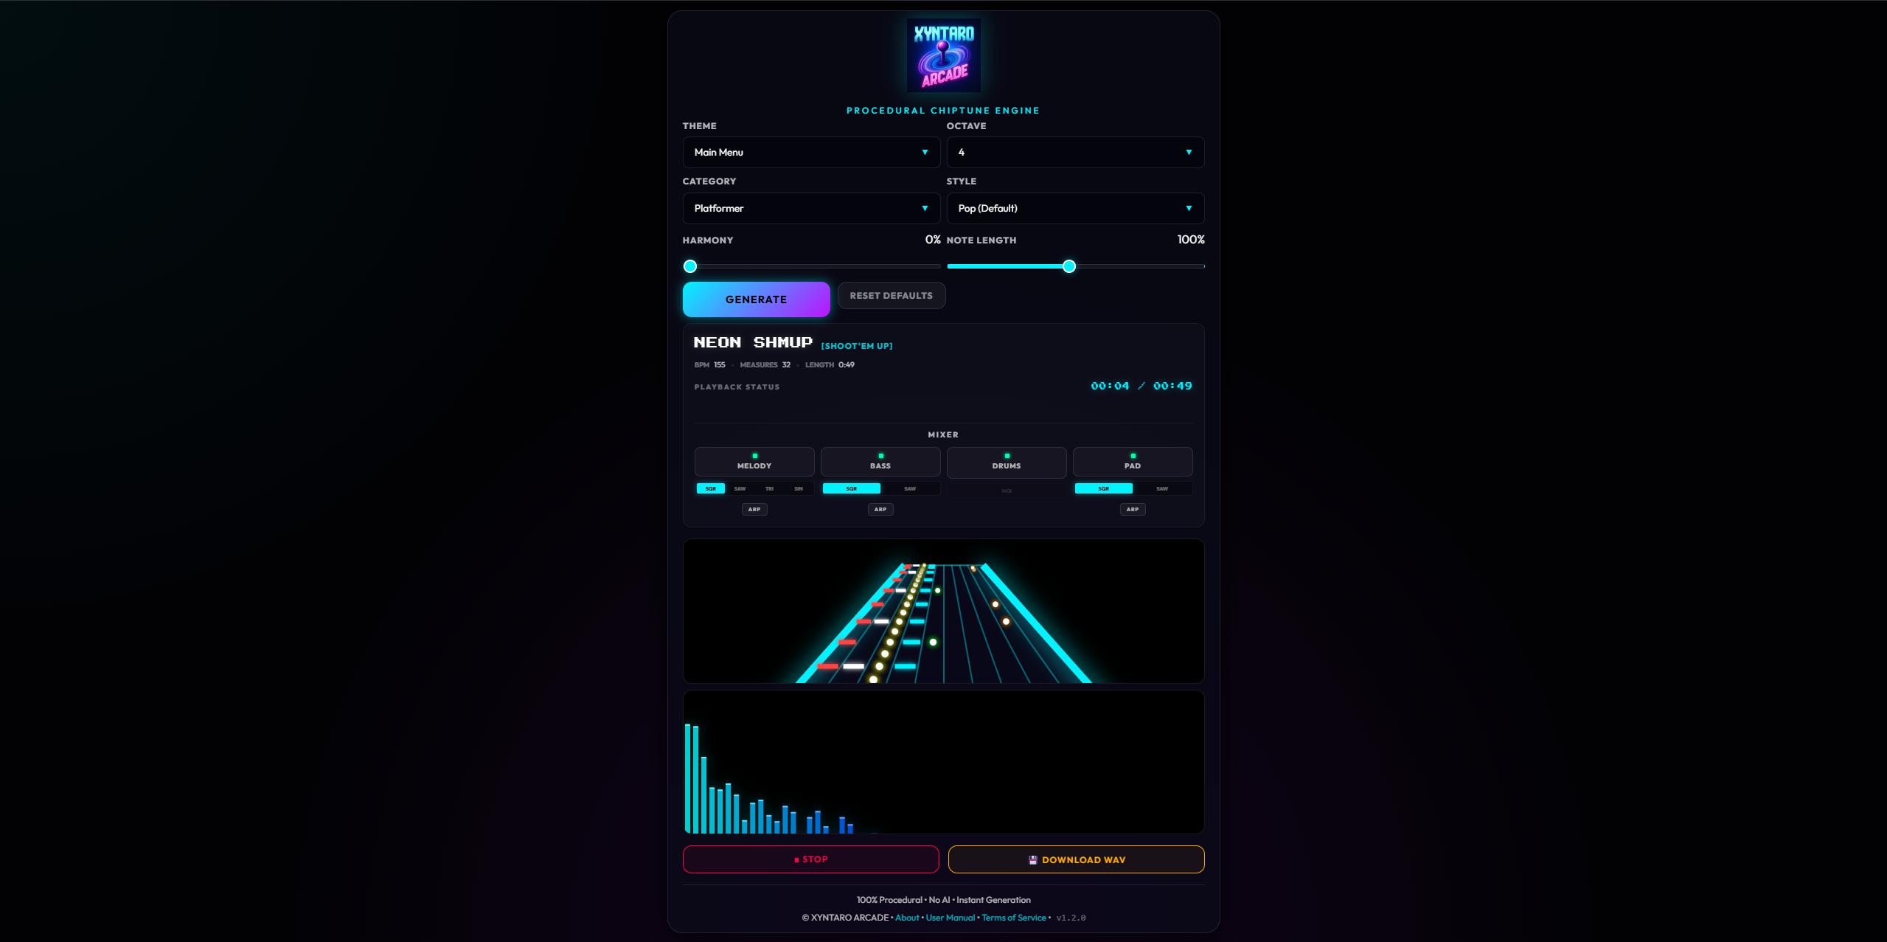The height and width of the screenshot is (942, 1887).
Task: Toggle the Pad channel button
Action: (1132, 462)
